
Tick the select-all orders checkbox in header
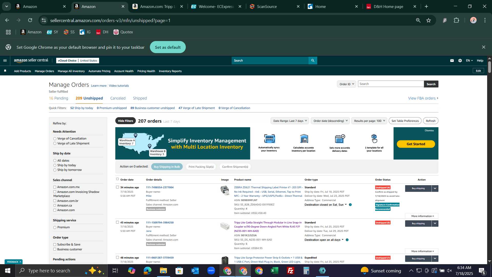click(118, 179)
